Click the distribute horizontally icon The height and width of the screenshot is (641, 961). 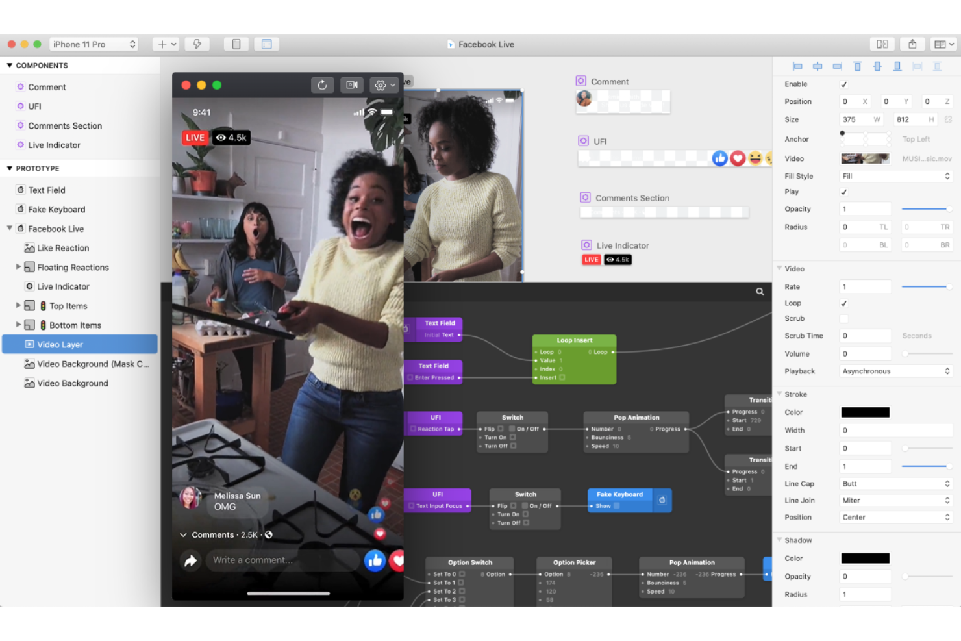coord(917,66)
